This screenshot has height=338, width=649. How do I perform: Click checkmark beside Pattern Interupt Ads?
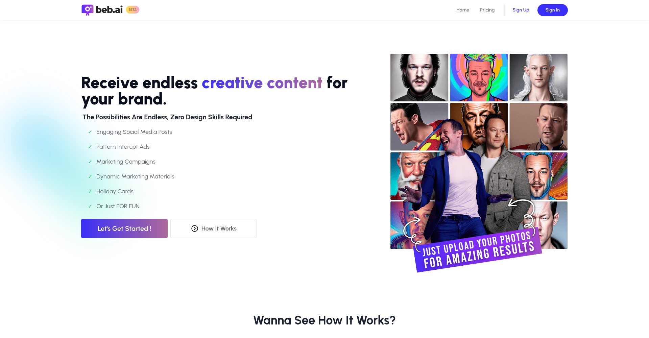(90, 147)
